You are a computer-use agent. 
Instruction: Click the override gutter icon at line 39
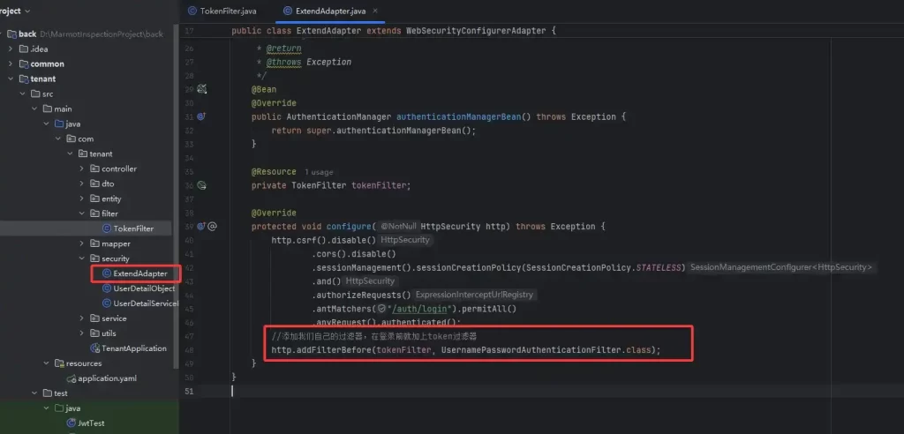(201, 226)
